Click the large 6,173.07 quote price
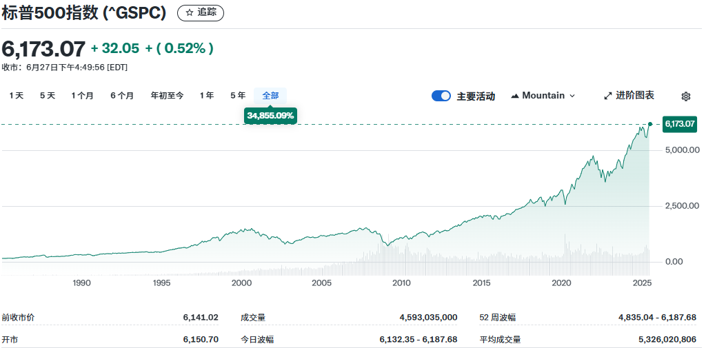 point(43,49)
